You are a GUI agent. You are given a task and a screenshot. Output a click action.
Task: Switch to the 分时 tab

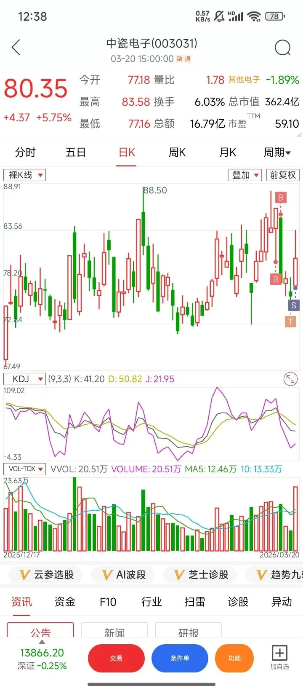pyautogui.click(x=25, y=152)
